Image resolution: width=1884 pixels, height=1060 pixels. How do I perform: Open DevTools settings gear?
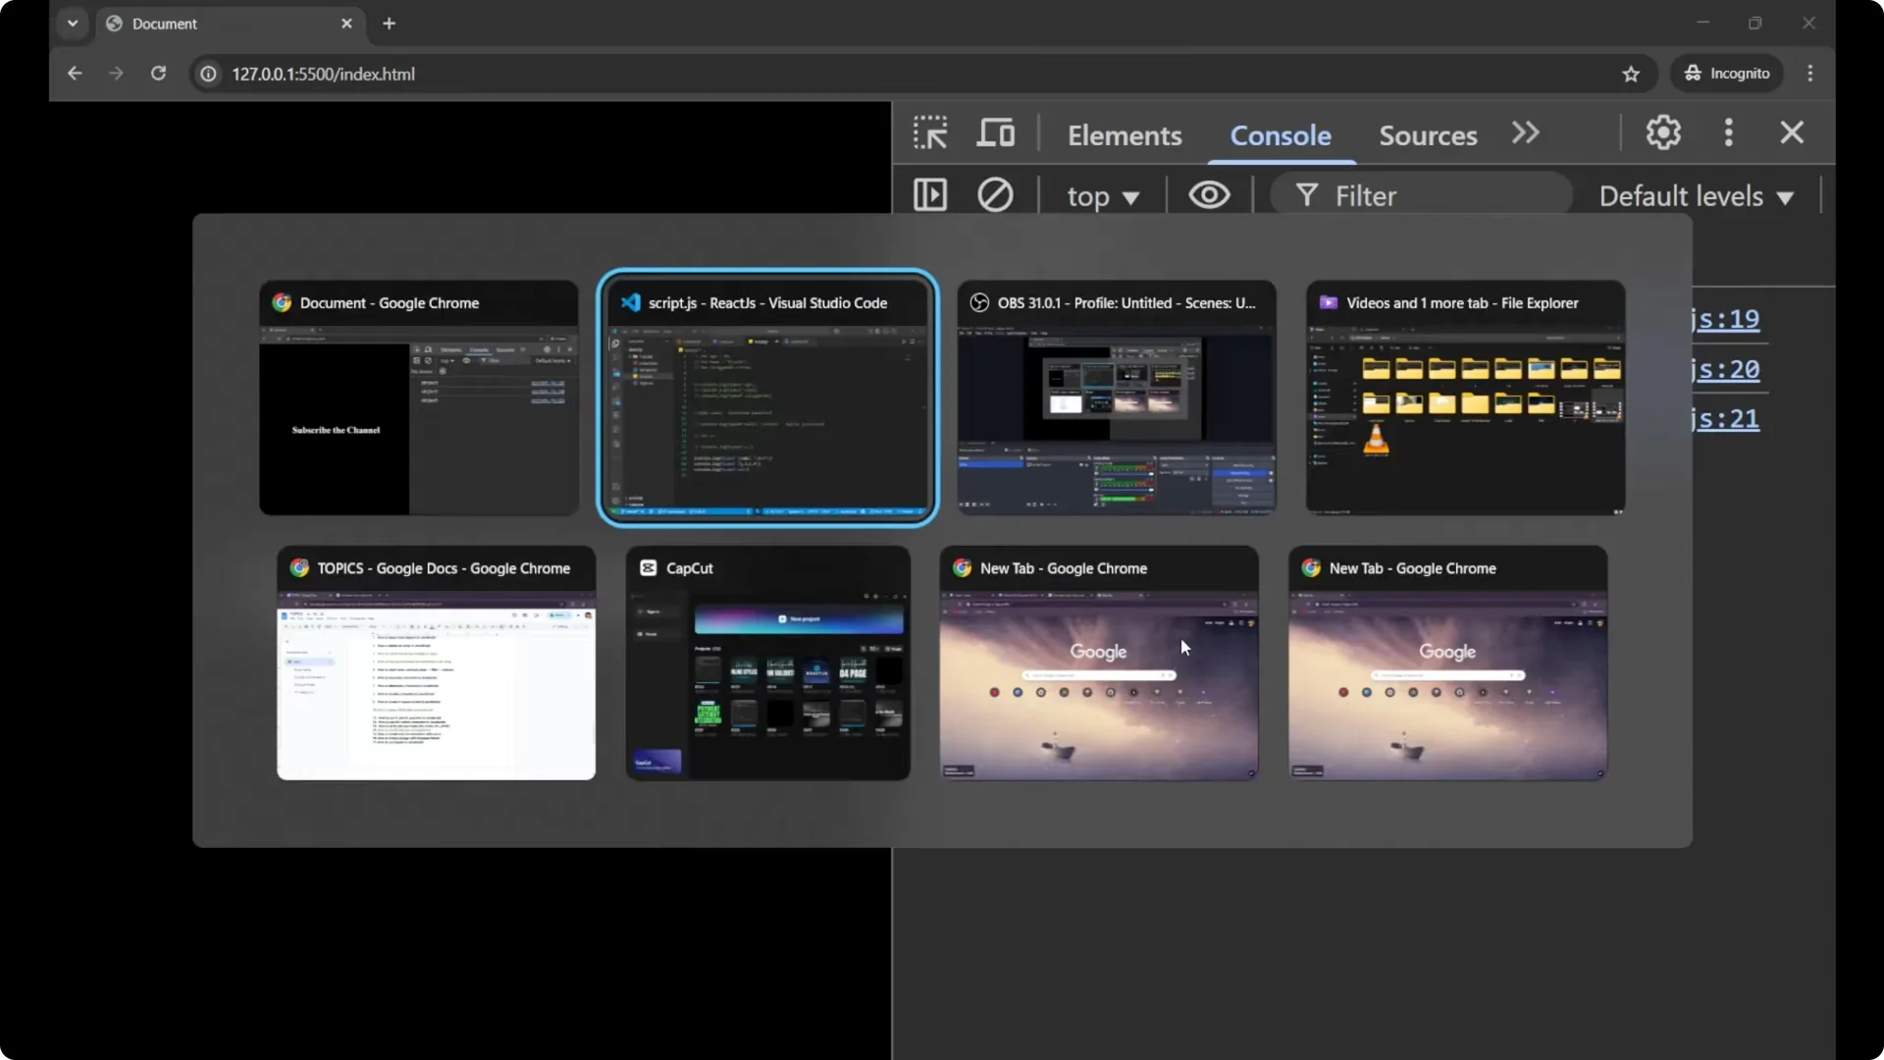pos(1663,133)
